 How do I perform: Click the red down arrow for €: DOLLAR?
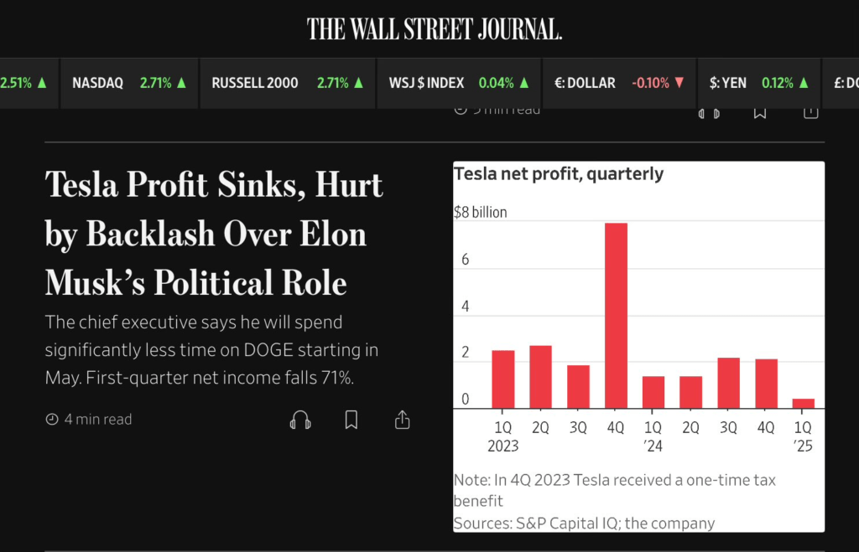(x=679, y=83)
